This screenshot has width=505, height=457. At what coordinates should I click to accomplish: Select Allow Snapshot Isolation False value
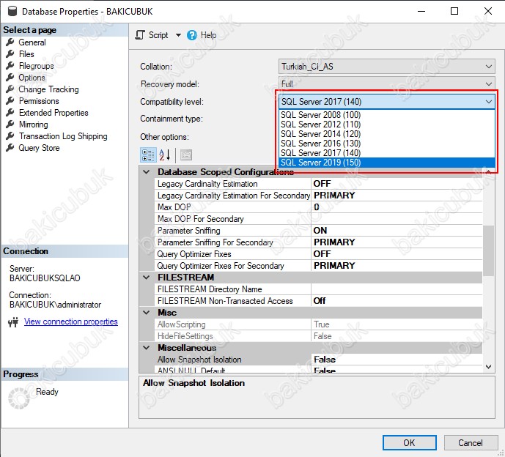(397, 360)
